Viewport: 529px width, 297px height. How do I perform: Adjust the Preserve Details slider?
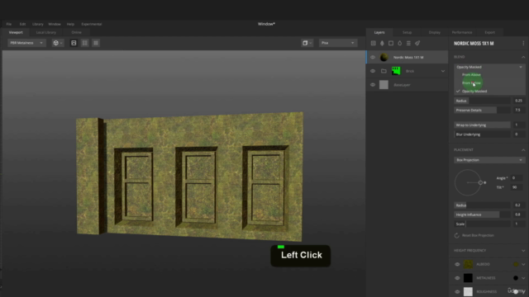(x=482, y=110)
